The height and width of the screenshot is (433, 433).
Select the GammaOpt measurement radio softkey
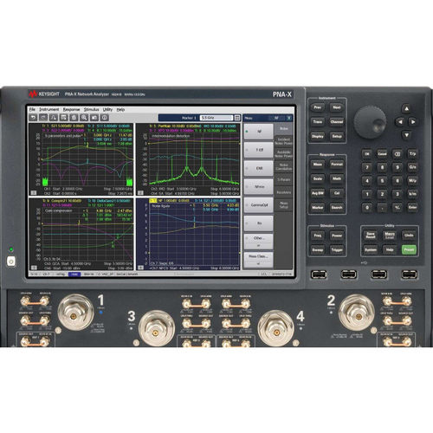coord(258,205)
